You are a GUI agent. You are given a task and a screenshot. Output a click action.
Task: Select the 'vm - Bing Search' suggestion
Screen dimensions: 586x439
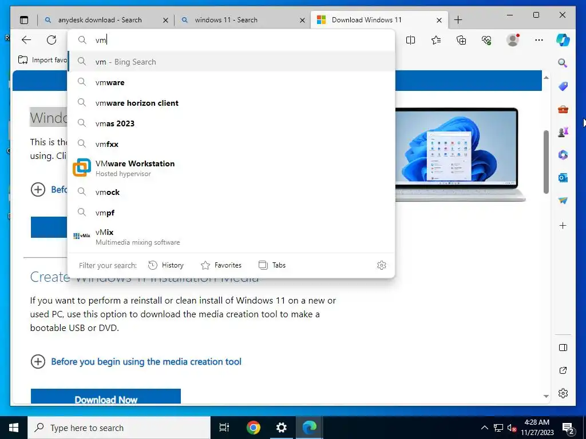pos(231,62)
